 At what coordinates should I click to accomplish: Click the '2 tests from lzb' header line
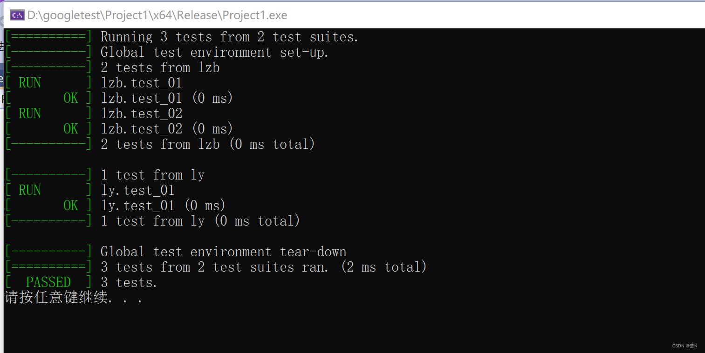point(160,67)
